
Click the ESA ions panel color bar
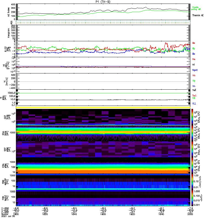tap(192, 133)
